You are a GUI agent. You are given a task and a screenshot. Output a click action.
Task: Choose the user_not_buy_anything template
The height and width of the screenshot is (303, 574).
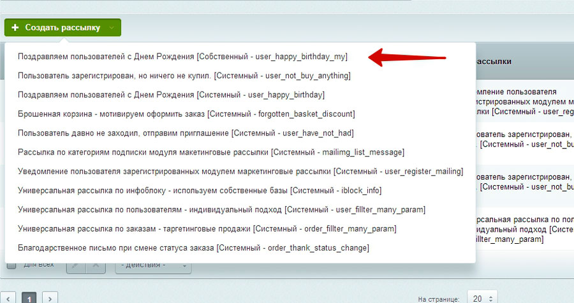click(x=184, y=76)
